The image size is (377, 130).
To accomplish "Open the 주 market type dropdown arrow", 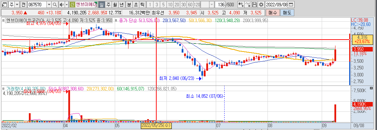I will pos(17,4).
